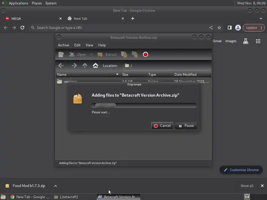Screen dimensions: 267x200
Task: Open the View menu
Action: tap(89, 45)
